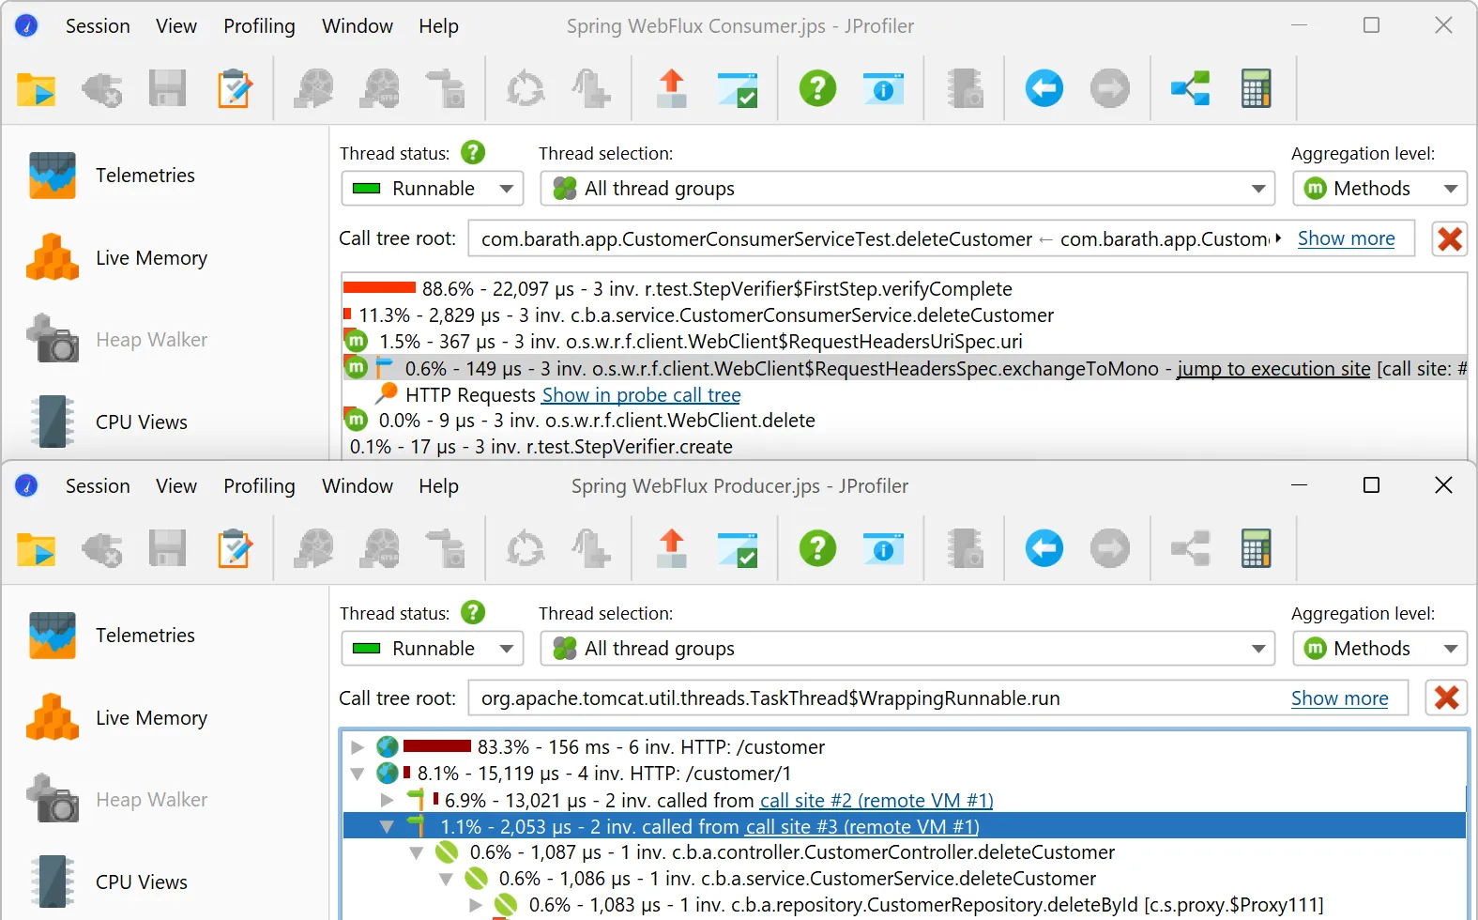Select the WebClient$RequestHeadersUriSpec.uri row
The height and width of the screenshot is (920, 1478).
(905, 342)
